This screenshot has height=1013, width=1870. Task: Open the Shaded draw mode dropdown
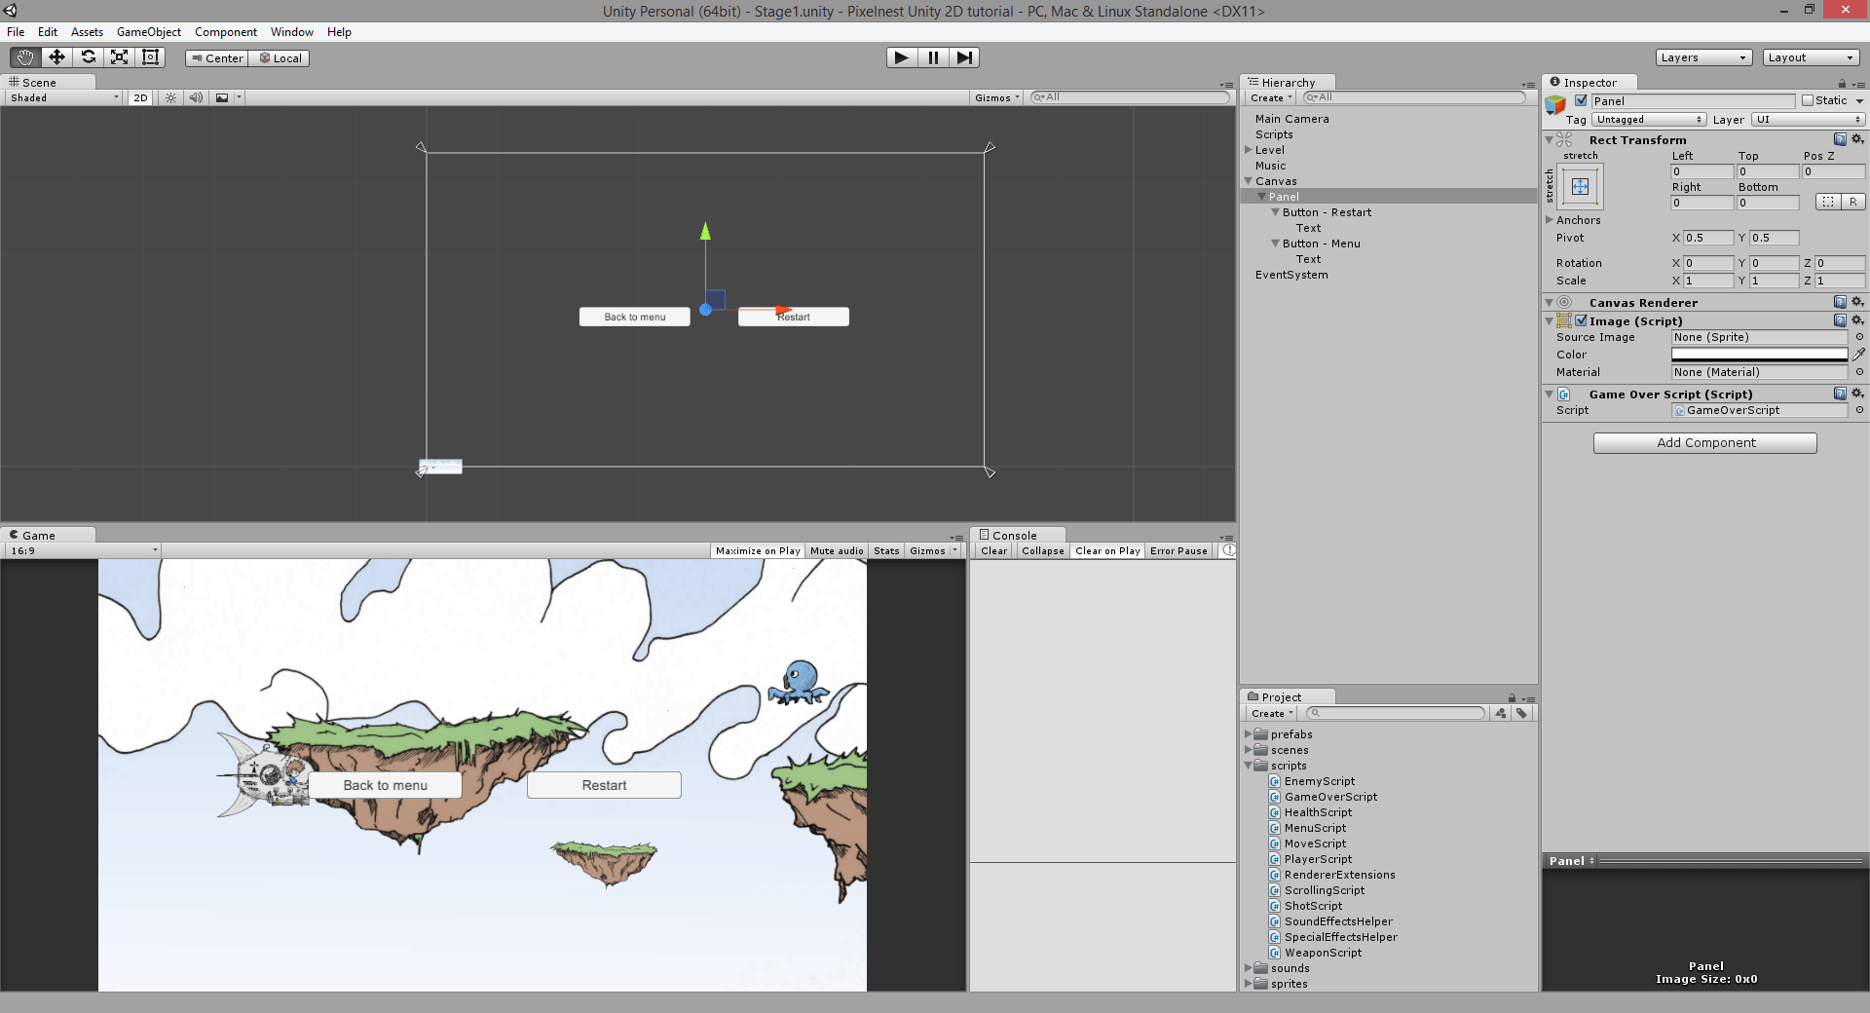(x=58, y=97)
